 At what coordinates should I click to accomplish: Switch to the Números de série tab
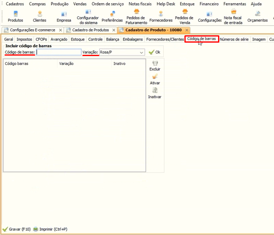(x=234, y=39)
